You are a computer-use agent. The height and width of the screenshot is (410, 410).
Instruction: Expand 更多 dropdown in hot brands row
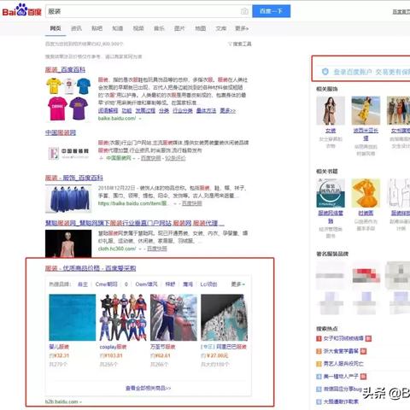238,284
